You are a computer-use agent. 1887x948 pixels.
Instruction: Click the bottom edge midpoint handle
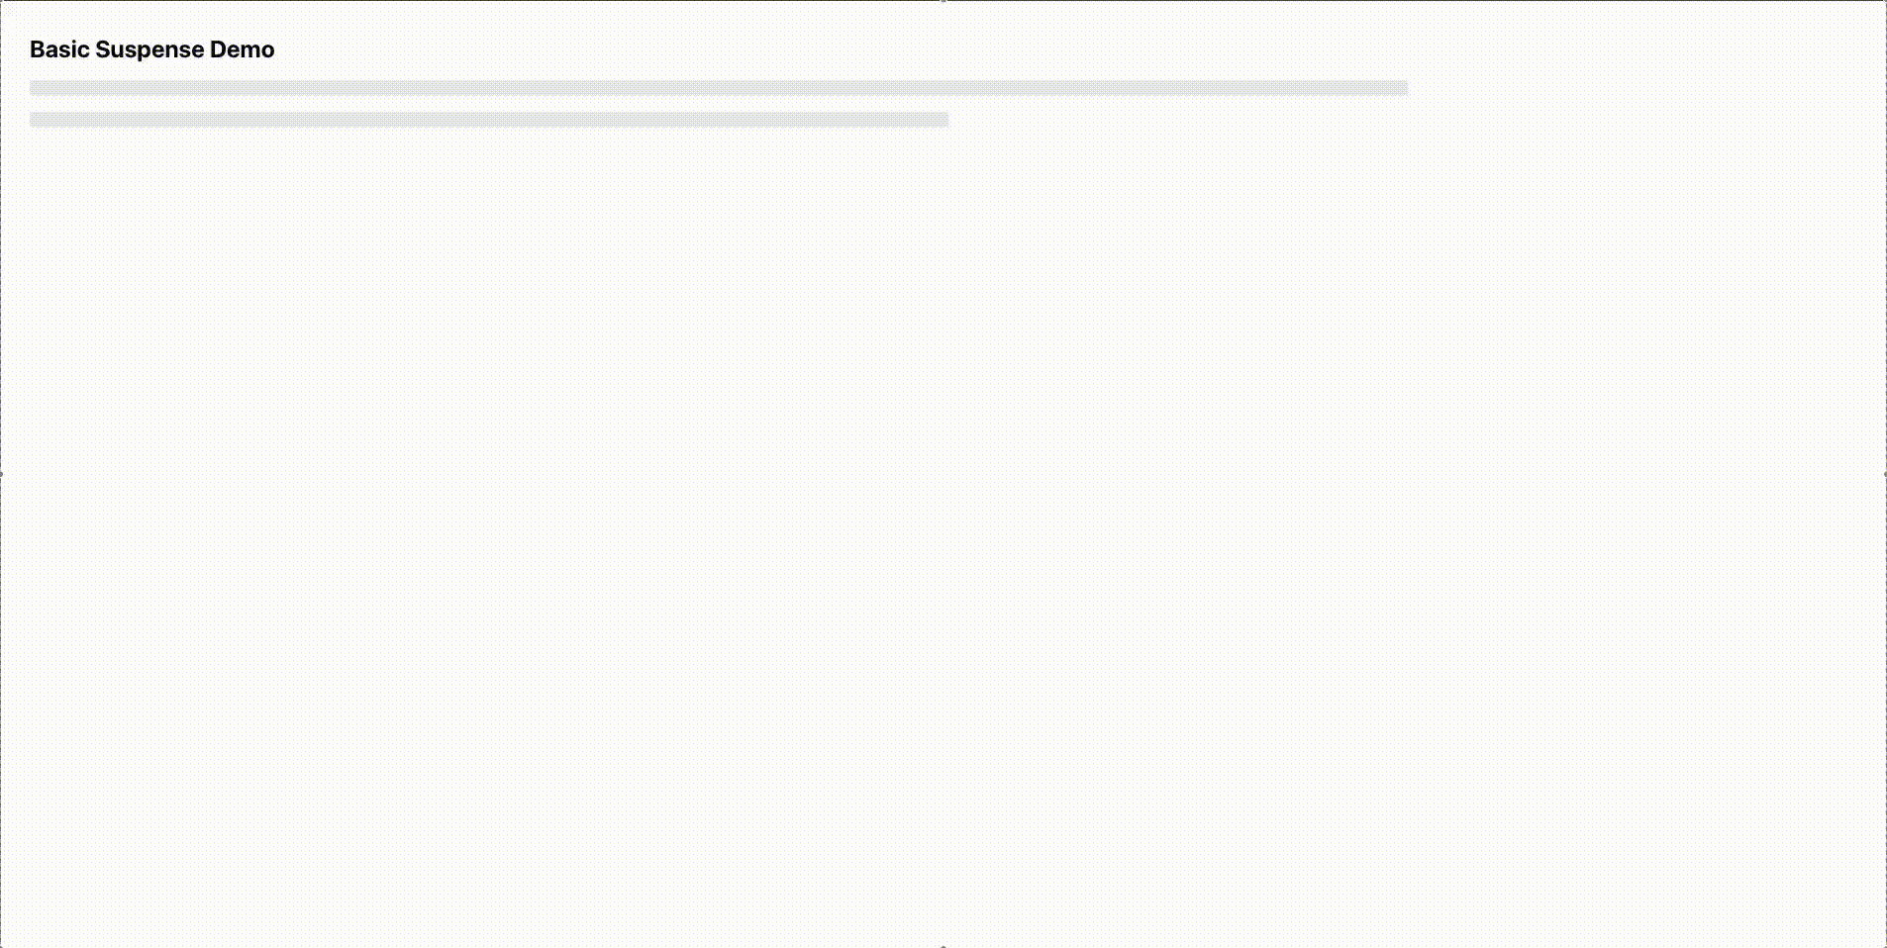[943, 945]
